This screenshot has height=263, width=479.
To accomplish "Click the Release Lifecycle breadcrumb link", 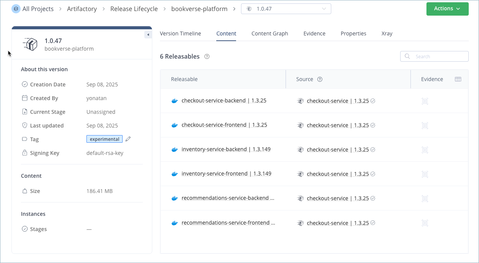I will [134, 9].
